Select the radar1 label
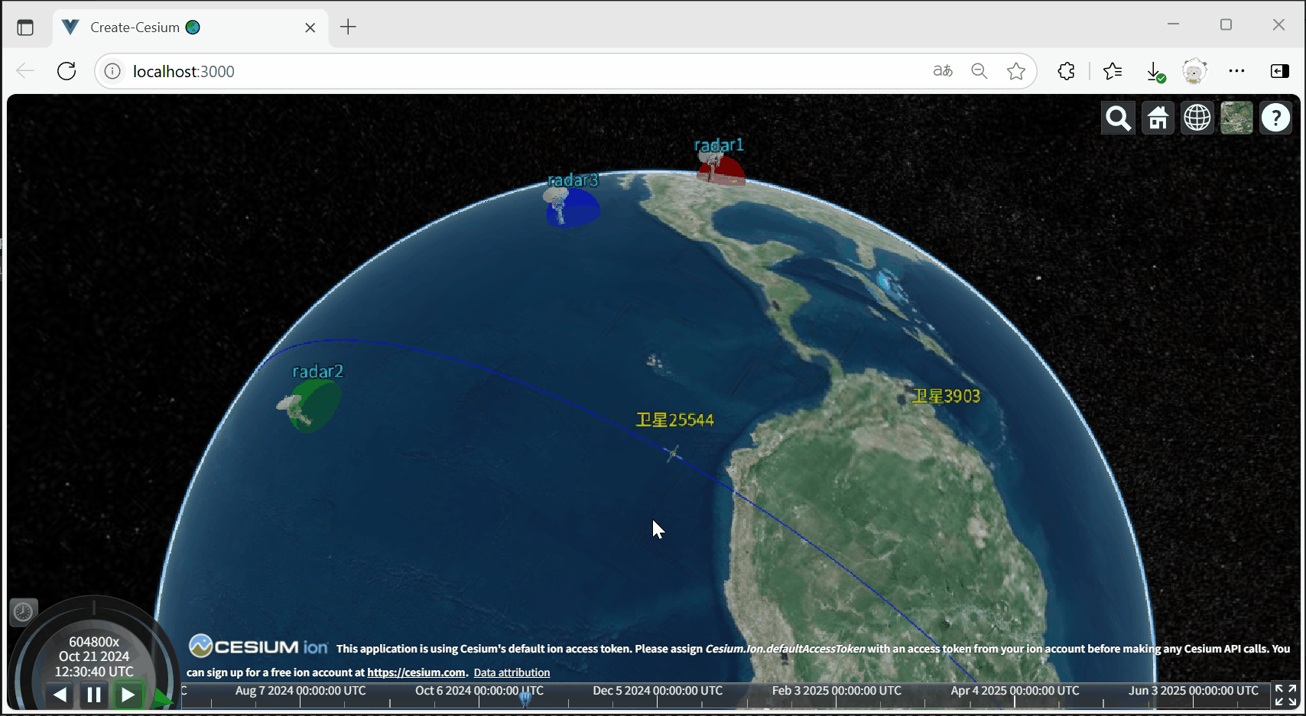 [719, 144]
